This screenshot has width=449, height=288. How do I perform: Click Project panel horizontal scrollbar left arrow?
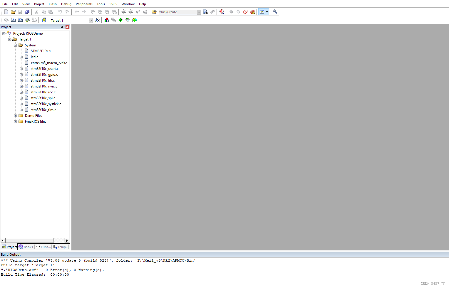pyautogui.click(x=3, y=240)
